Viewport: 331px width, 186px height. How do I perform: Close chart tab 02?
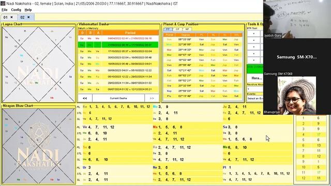point(28,17)
